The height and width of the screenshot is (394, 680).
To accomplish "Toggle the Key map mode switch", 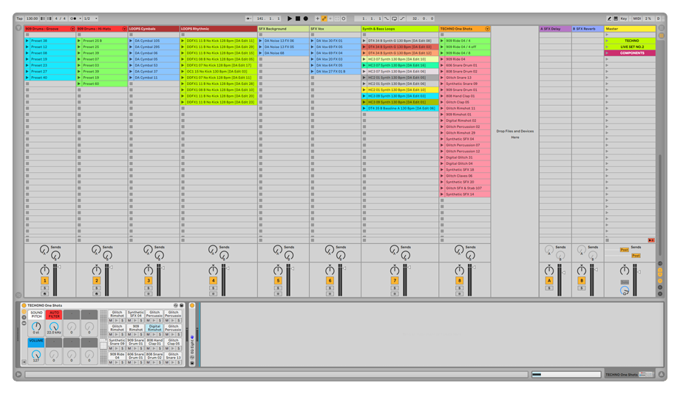I will click(x=623, y=18).
